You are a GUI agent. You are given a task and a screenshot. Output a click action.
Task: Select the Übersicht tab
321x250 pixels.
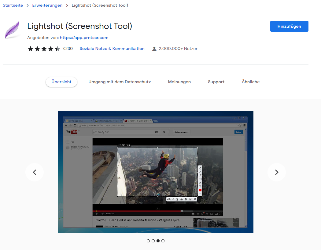tap(61, 82)
